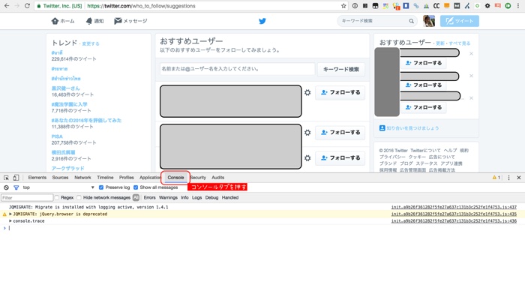The height and width of the screenshot is (294, 525).
Task: Open DevTools customize three-dot menu
Action: [509, 178]
